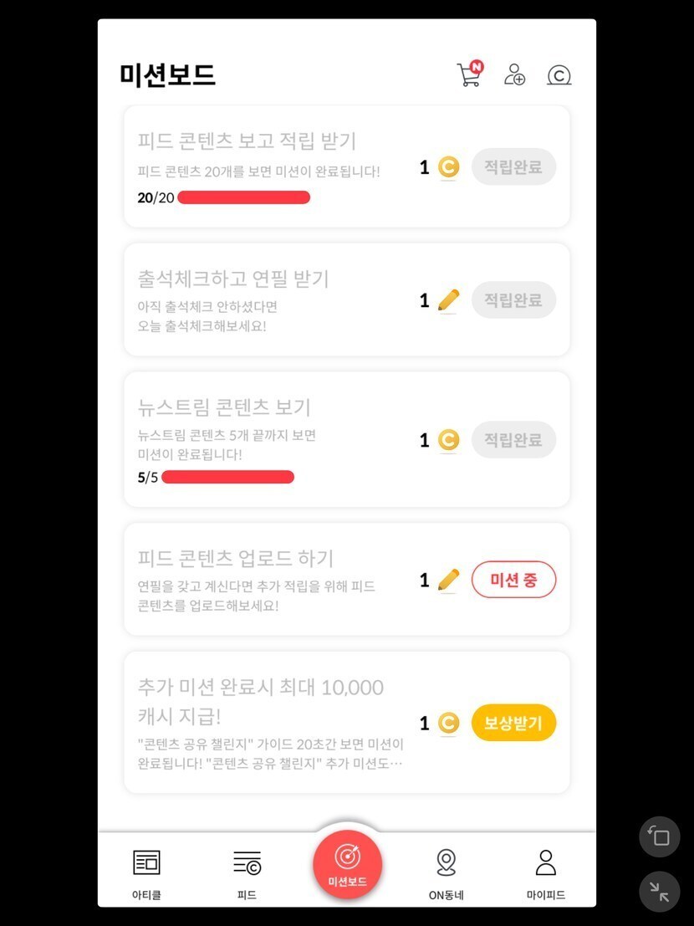Click the 20/20 feed content progress bar

click(x=243, y=197)
